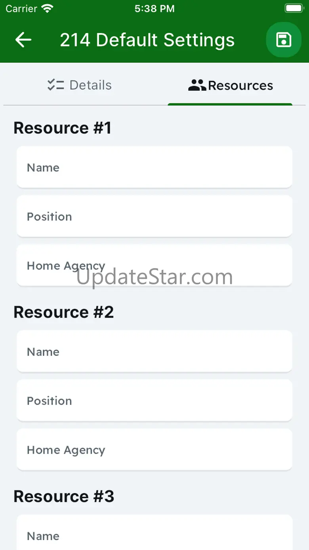The height and width of the screenshot is (550, 309).
Task: Click the Resource #1 section heading
Action: [63, 128]
